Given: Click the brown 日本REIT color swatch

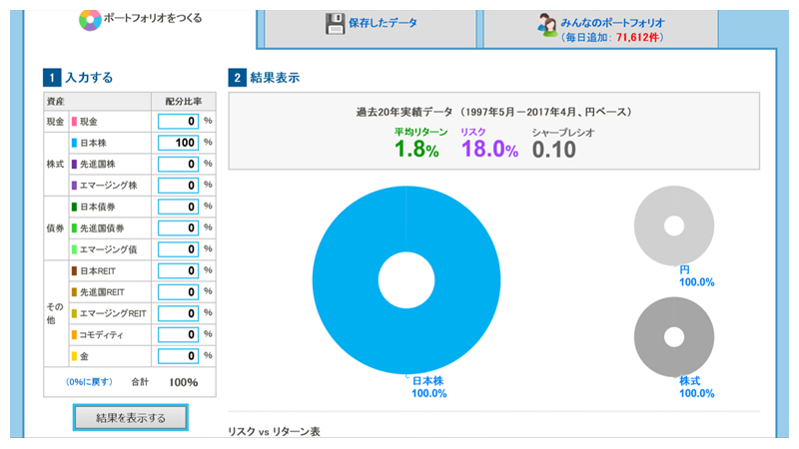Looking at the screenshot, I should (x=74, y=270).
